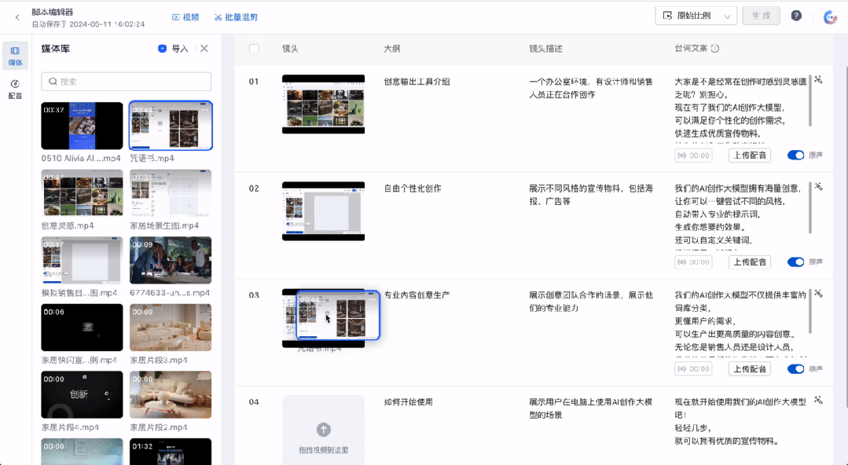Switch to the 视频 tab
The width and height of the screenshot is (848, 465).
185,17
